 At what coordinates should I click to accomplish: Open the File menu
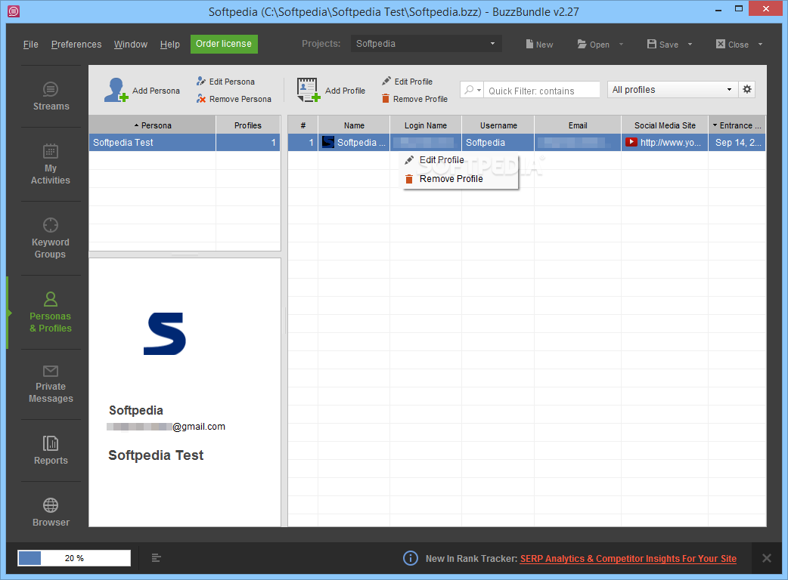[x=31, y=44]
